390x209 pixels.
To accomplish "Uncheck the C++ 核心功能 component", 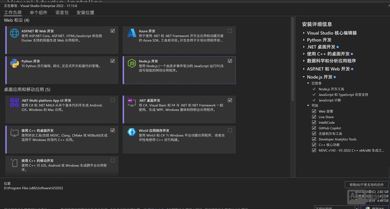I will click(x=314, y=145).
